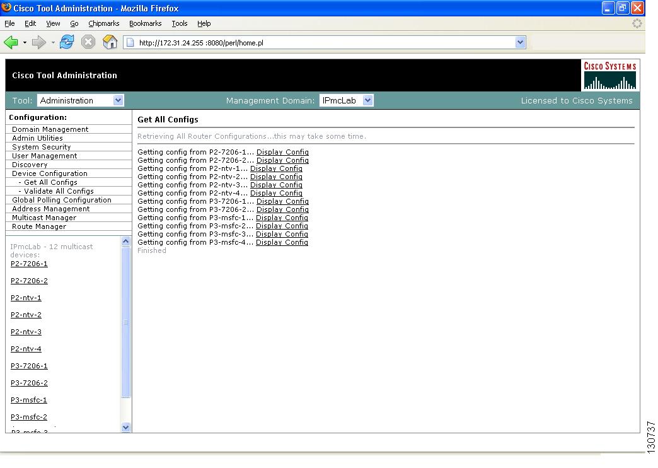Click the device list scroll down arrow
Screen dimensions: 658x468
click(125, 427)
